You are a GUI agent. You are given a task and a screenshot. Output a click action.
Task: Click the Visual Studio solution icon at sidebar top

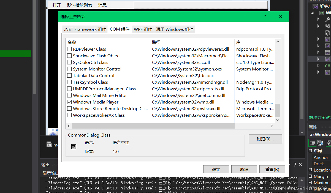pos(316,6)
